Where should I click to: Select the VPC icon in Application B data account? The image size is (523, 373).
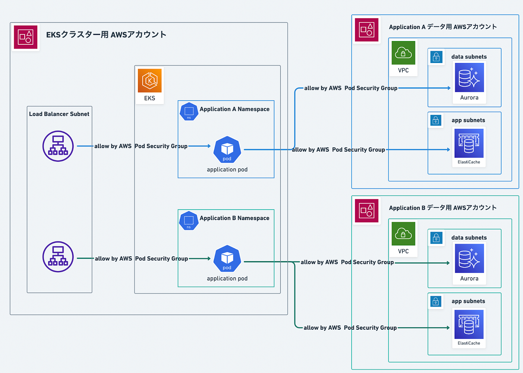coord(403,233)
